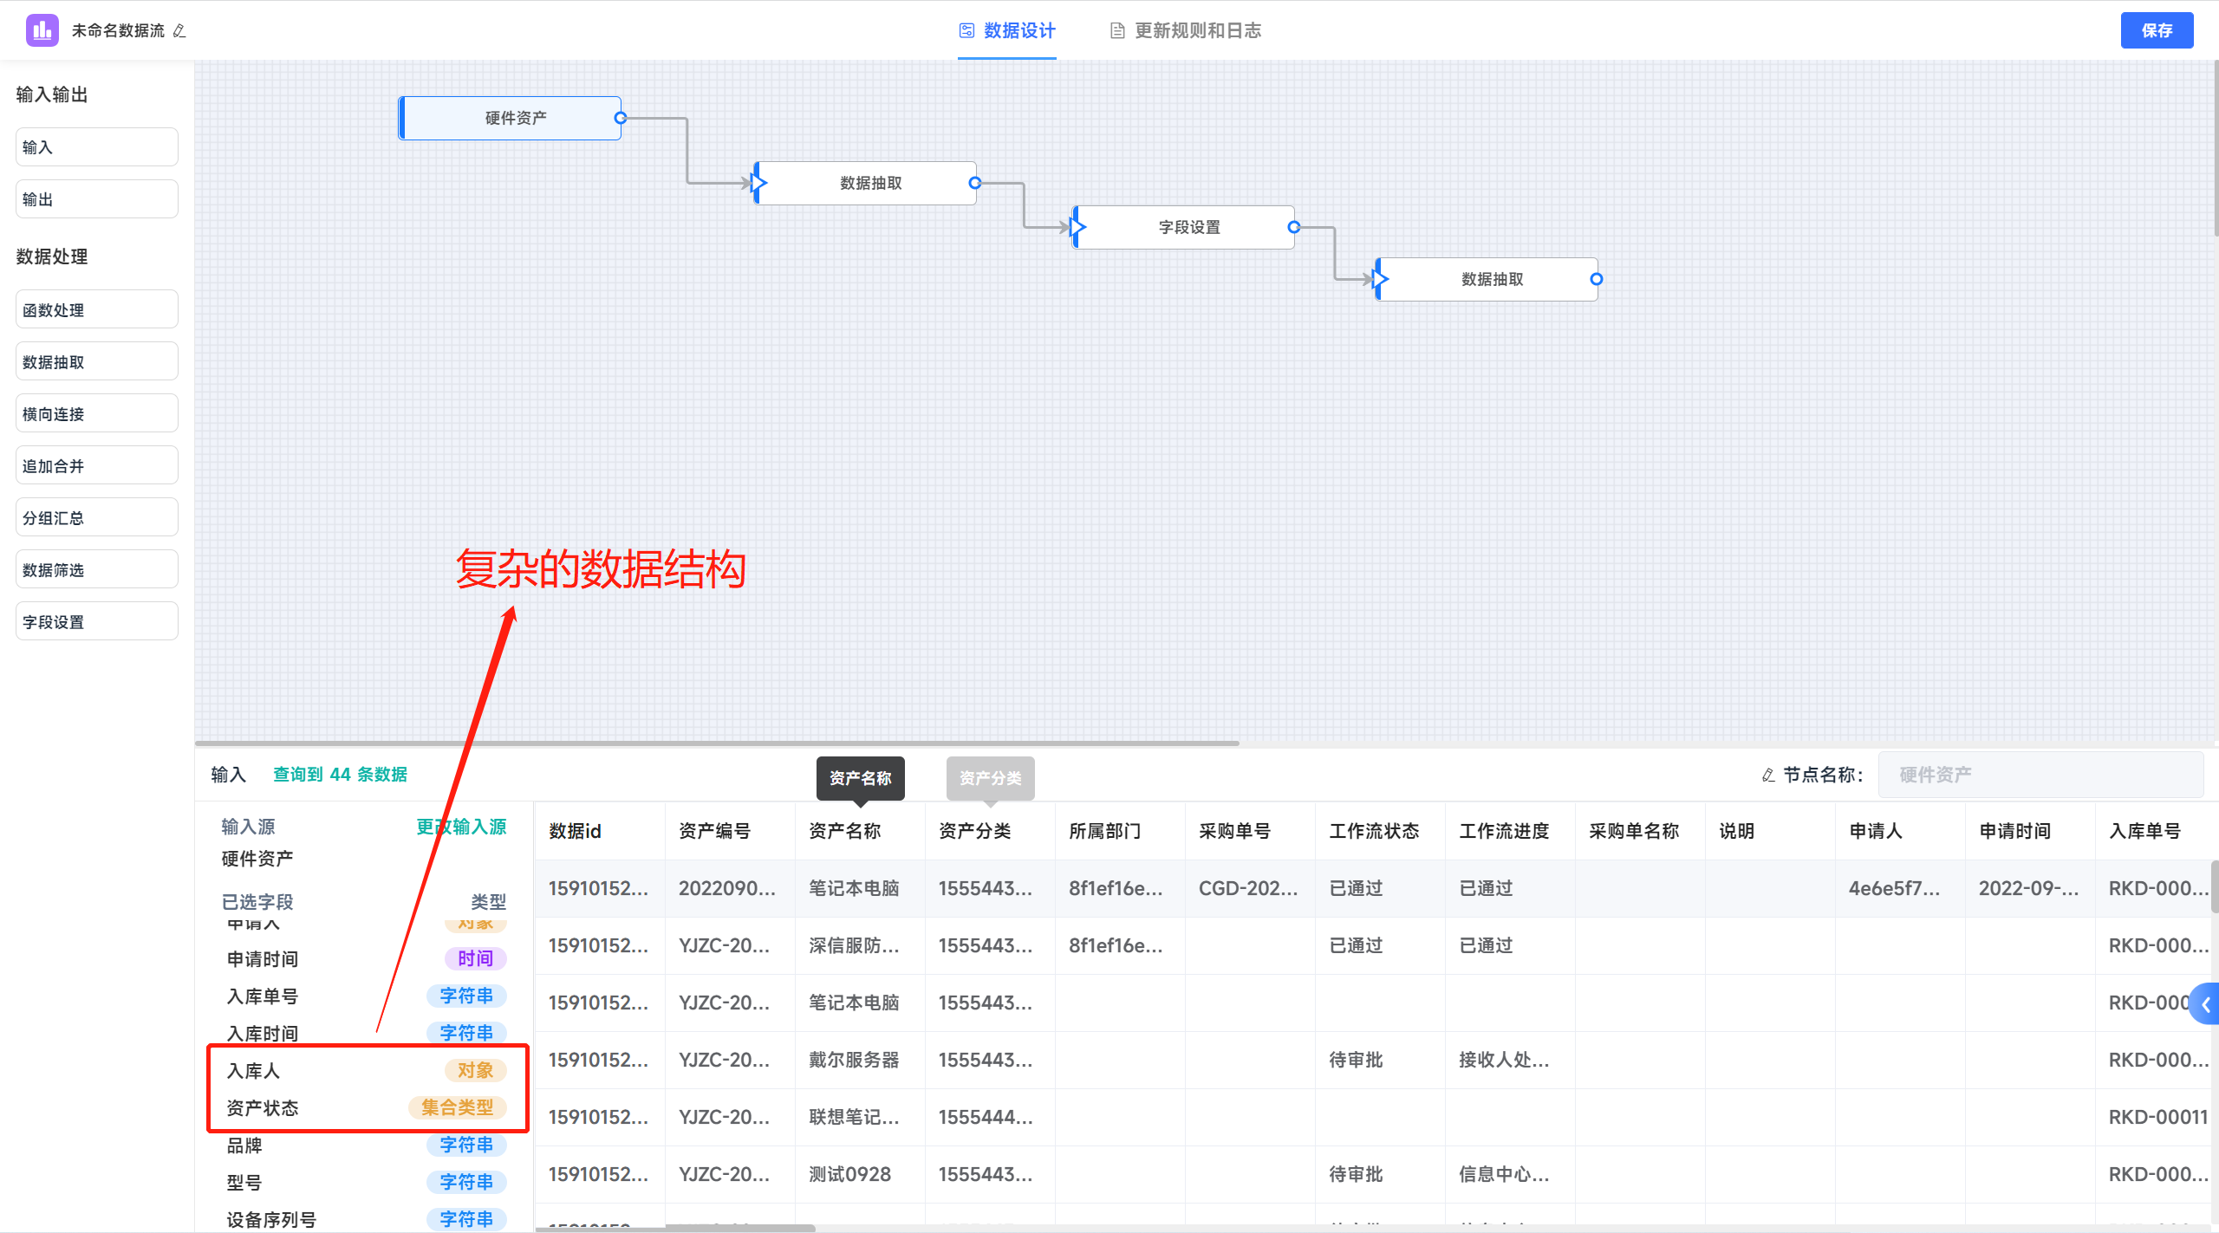Viewport: 2219px width, 1233px height.
Task: Click the 采购单名称 column header
Action: coord(1640,831)
